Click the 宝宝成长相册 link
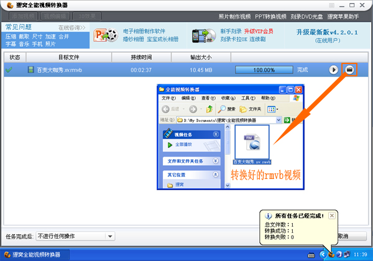The width and height of the screenshot is (373, 261). pyautogui.click(x=162, y=39)
